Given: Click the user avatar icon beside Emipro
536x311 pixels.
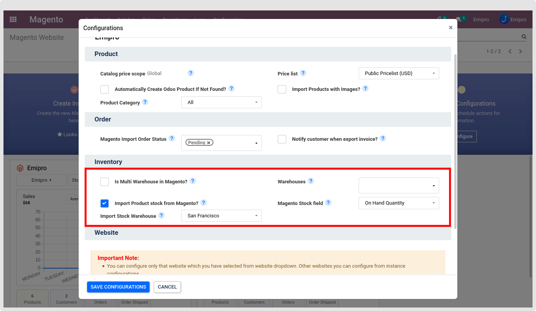Looking at the screenshot, I should pyautogui.click(x=504, y=19).
